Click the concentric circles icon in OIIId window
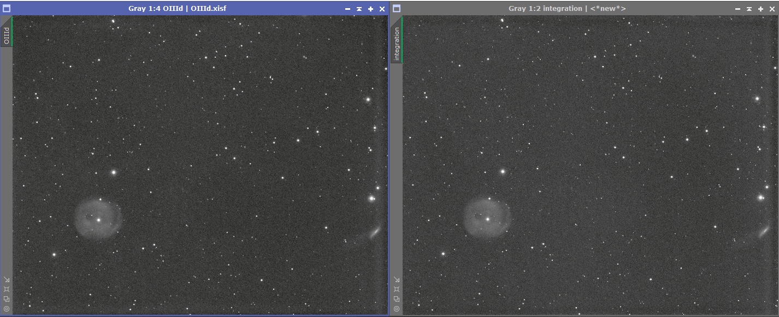 coord(7,309)
